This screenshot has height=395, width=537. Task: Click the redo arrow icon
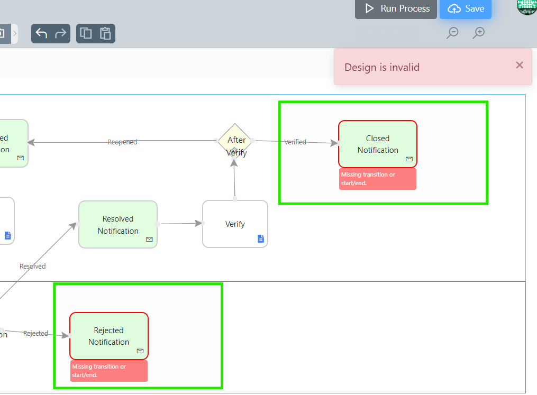[x=60, y=33]
